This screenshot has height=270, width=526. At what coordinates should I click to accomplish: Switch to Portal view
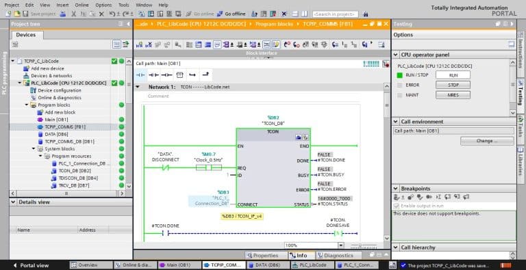(31, 265)
